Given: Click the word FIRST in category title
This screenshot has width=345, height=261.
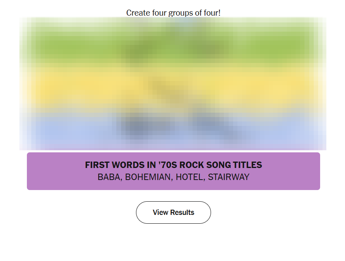Looking at the screenshot, I should click(97, 165).
